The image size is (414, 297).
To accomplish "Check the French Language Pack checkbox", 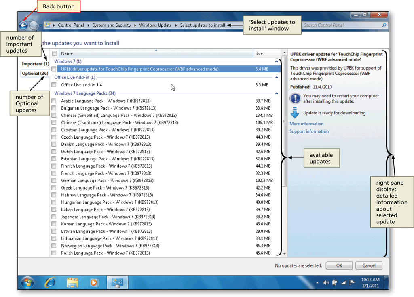I will (54, 173).
